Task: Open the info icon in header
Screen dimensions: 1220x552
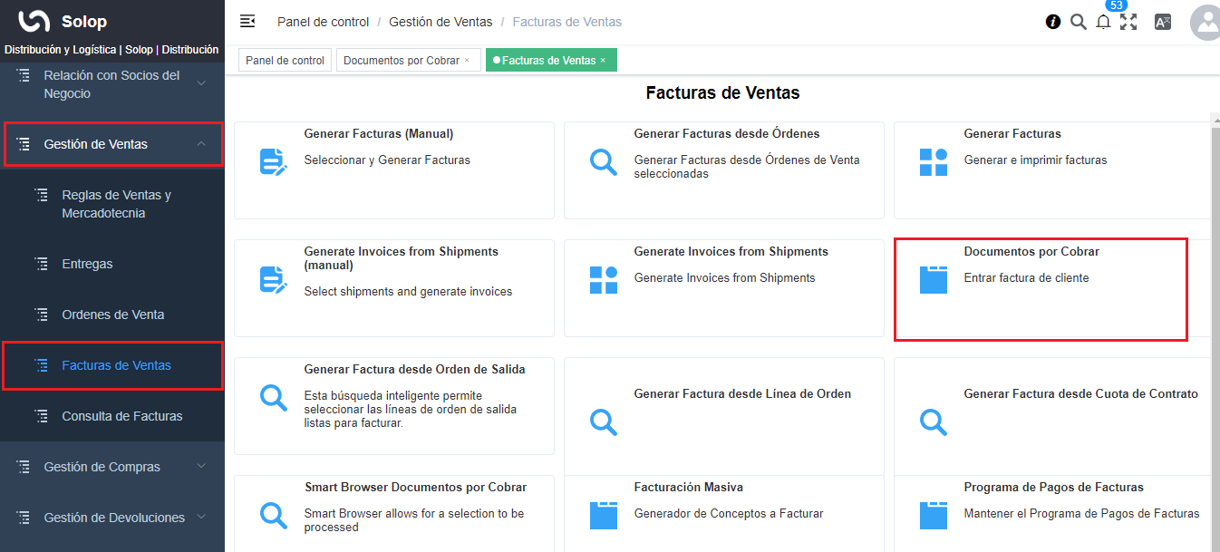Action: 1052,22
